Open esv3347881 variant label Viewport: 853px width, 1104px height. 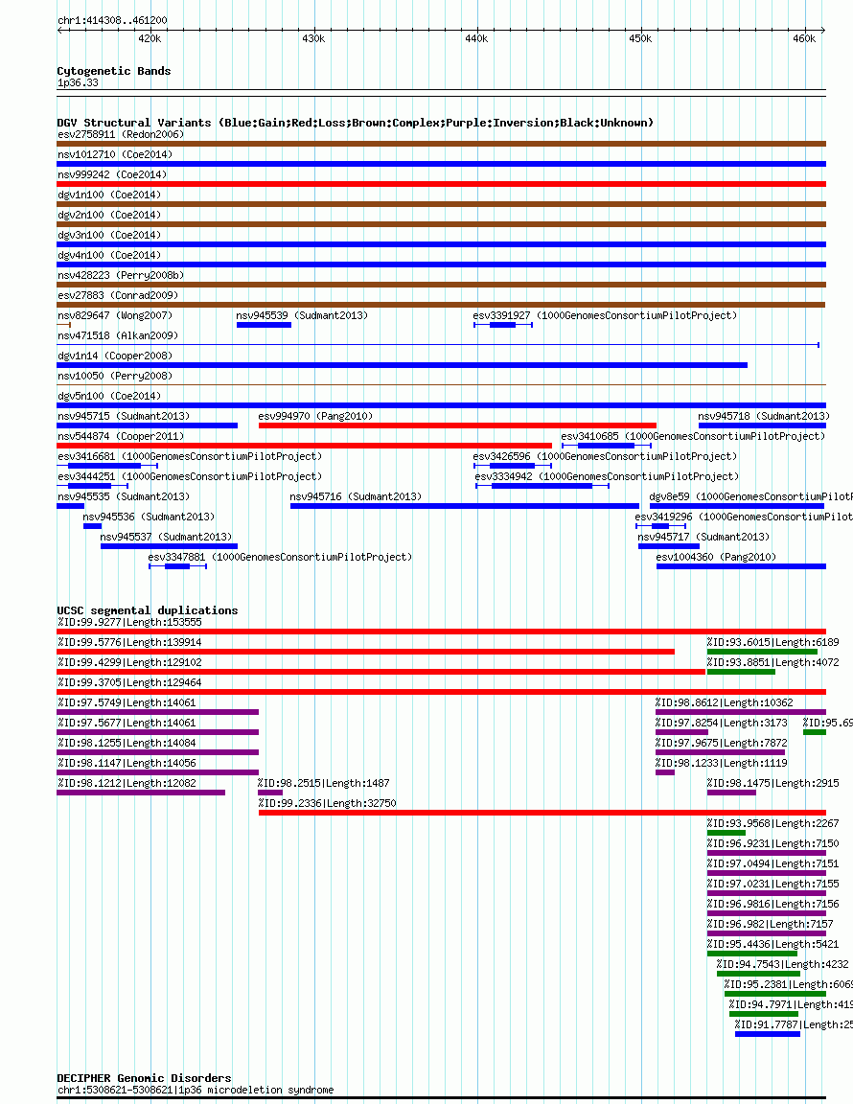(x=281, y=558)
